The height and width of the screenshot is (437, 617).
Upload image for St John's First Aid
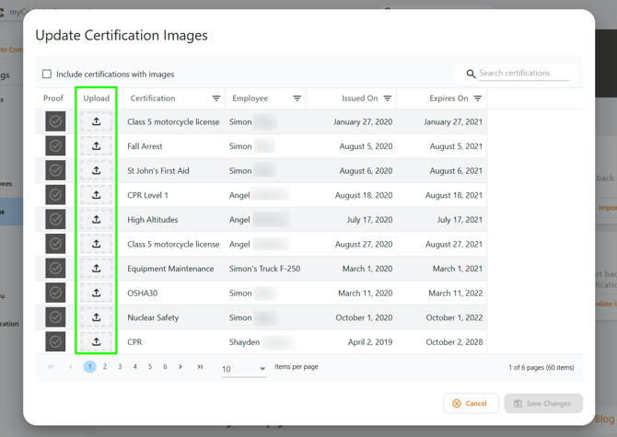click(x=96, y=170)
